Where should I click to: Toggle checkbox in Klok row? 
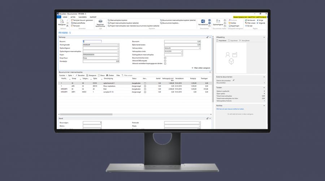tap(145, 89)
